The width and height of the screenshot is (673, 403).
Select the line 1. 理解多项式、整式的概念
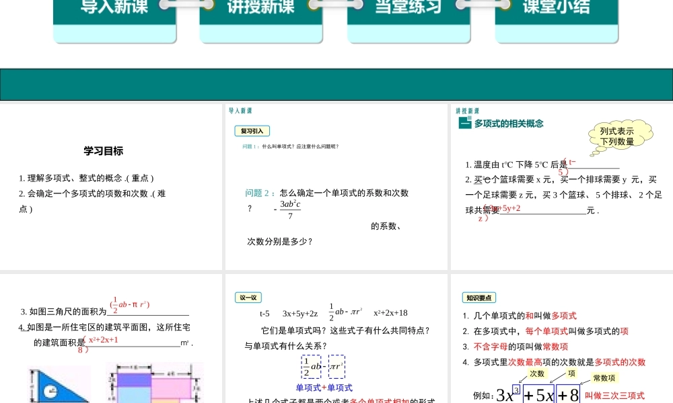86,178
